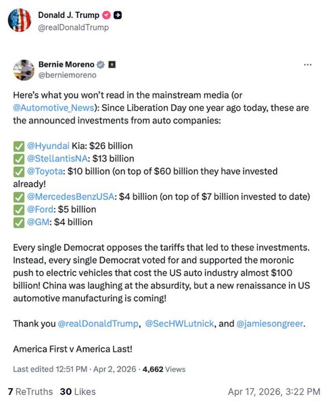
Task: Open the @jamiesongreer mention link
Action: tap(269, 324)
